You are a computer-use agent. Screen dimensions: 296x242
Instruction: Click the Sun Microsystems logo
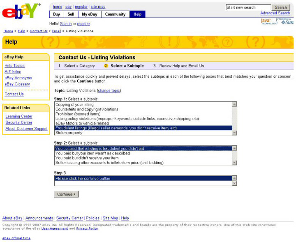pos(285,21)
